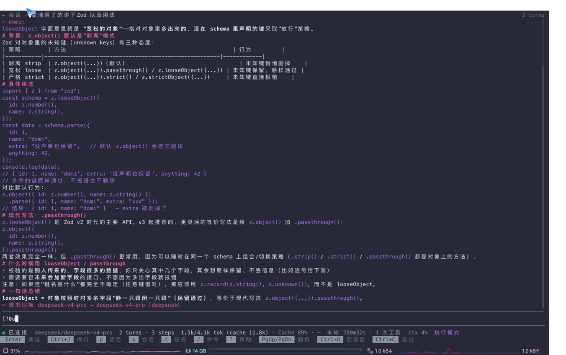This screenshot has height=355, width=566.
Task: Click the 已连接 status text
Action: pos(18,333)
